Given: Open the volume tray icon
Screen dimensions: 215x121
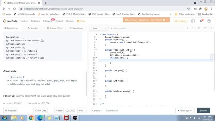Looking at the screenshot, I should click(195, 118).
